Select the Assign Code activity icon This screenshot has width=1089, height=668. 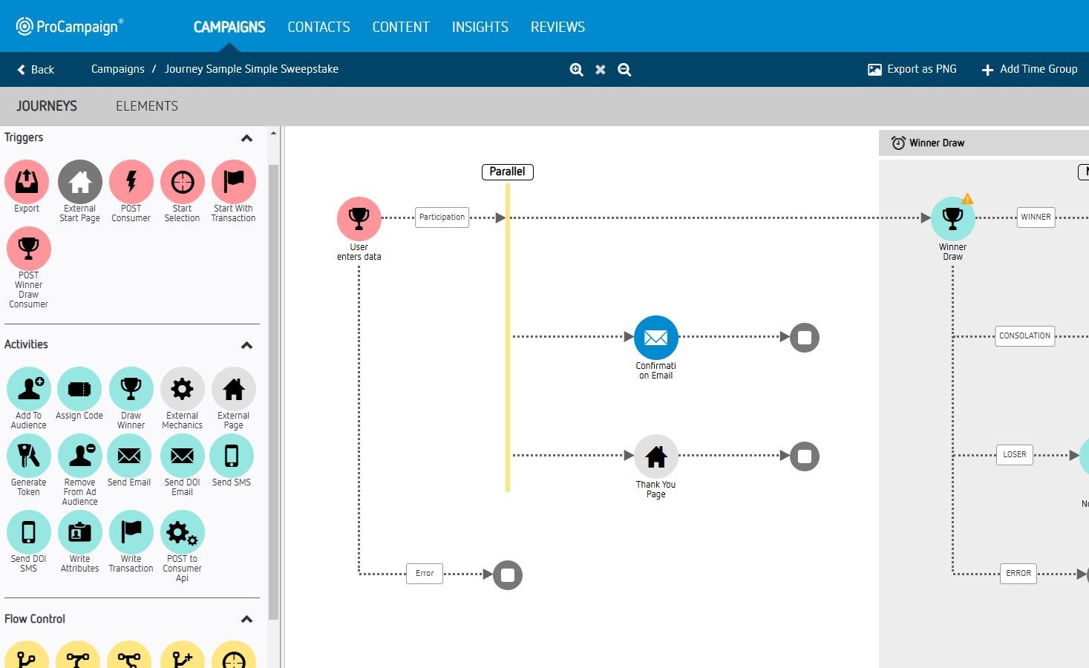79,389
